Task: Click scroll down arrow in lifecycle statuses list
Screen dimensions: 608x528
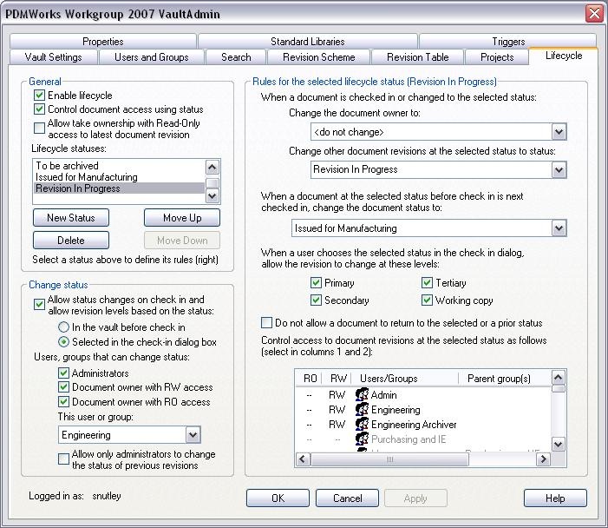Action: [212, 195]
